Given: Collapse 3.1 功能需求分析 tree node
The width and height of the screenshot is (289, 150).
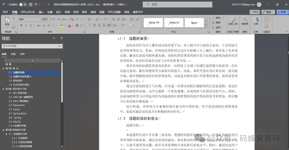Looking at the screenshot, I should pos(6,134).
